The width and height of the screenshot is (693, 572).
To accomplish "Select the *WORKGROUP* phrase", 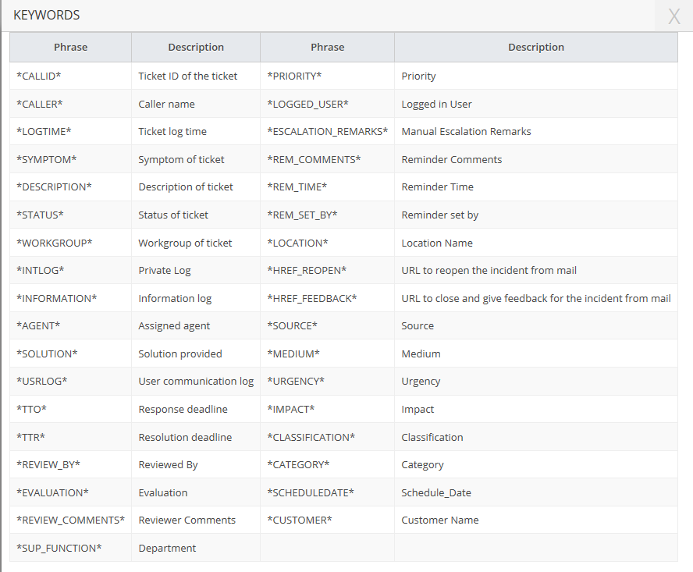I will (x=54, y=243).
